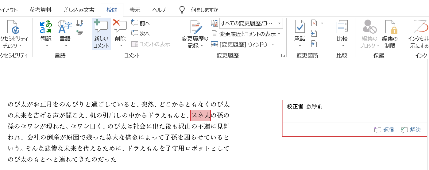Expand the reject change dropdown arrow
This screenshot has width=429, height=170.
pyautogui.click(x=322, y=23)
